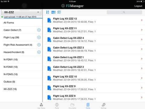Expand Flight Log XX-ZZZ 10 with chevron
The image size is (145, 109).
(142, 78)
